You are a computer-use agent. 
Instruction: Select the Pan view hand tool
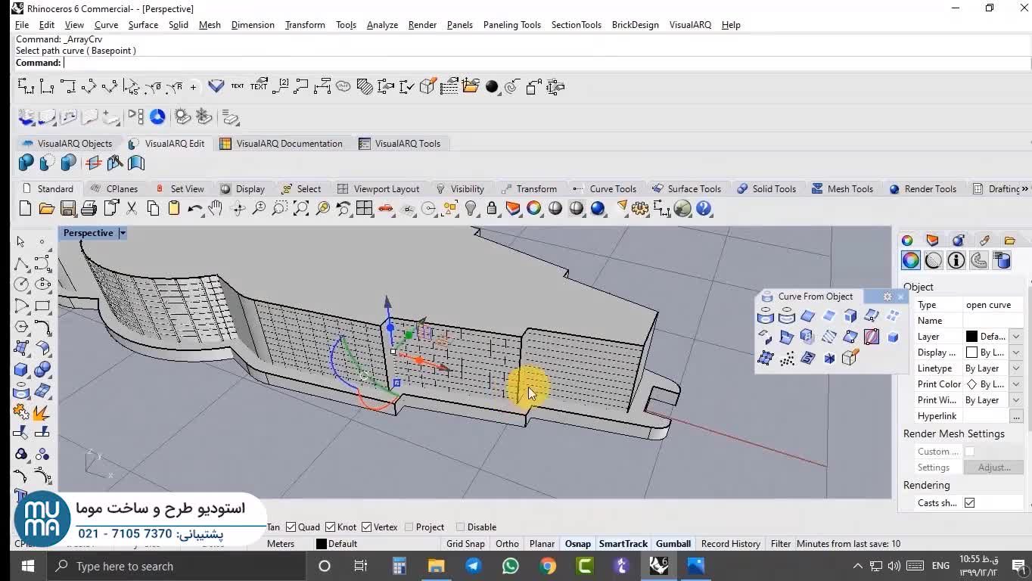click(216, 209)
